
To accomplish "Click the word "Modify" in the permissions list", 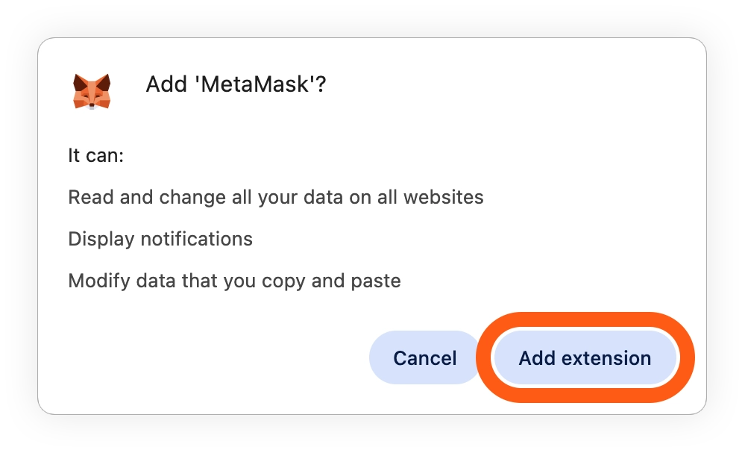I will [x=99, y=281].
